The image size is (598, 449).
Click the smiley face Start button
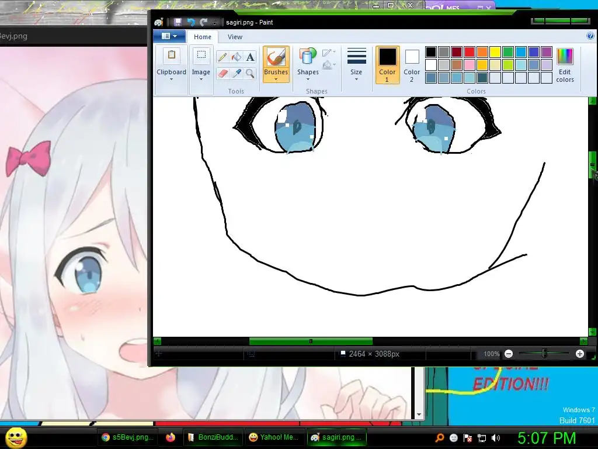point(16,437)
